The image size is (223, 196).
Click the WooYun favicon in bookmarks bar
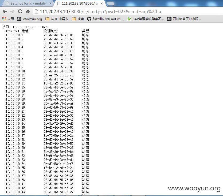point(19,19)
